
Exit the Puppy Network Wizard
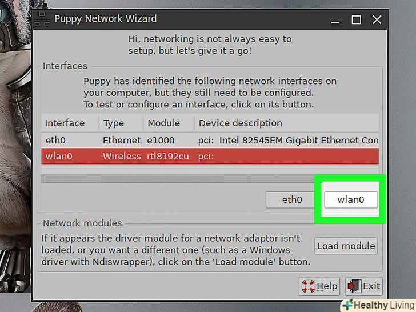click(364, 286)
